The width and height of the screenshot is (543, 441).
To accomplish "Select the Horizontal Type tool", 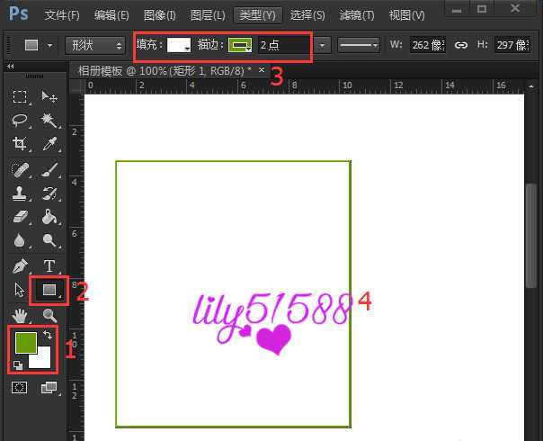I will coord(49,266).
